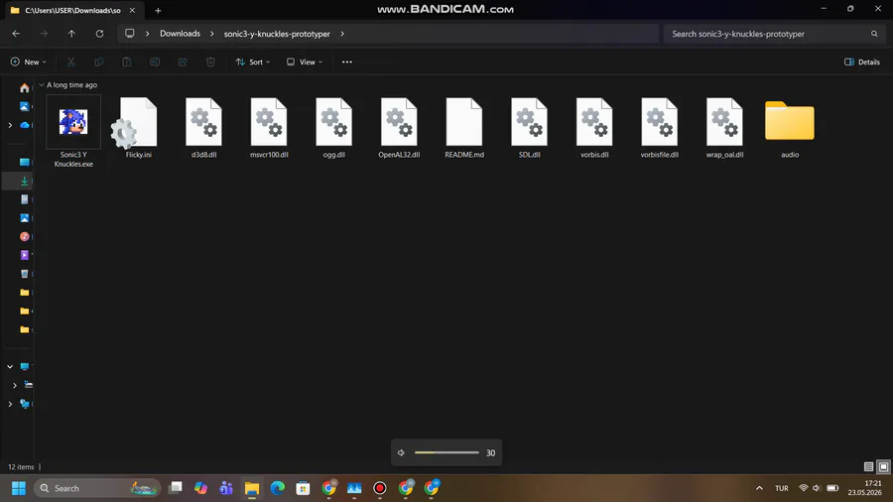Click the Refresh button in the address bar
The height and width of the screenshot is (502, 893).
point(99,34)
